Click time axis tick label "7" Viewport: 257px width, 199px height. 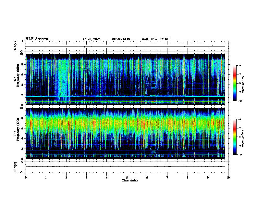click(167, 178)
